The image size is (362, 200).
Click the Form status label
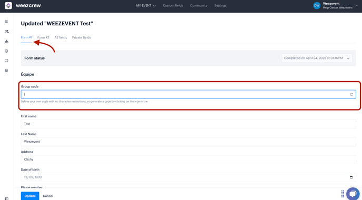tap(34, 58)
